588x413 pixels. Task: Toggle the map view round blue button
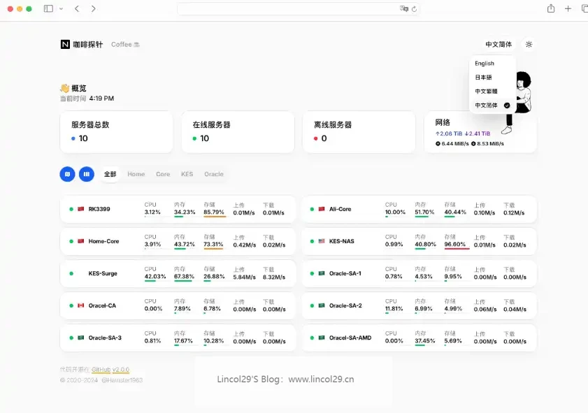pyautogui.click(x=67, y=174)
